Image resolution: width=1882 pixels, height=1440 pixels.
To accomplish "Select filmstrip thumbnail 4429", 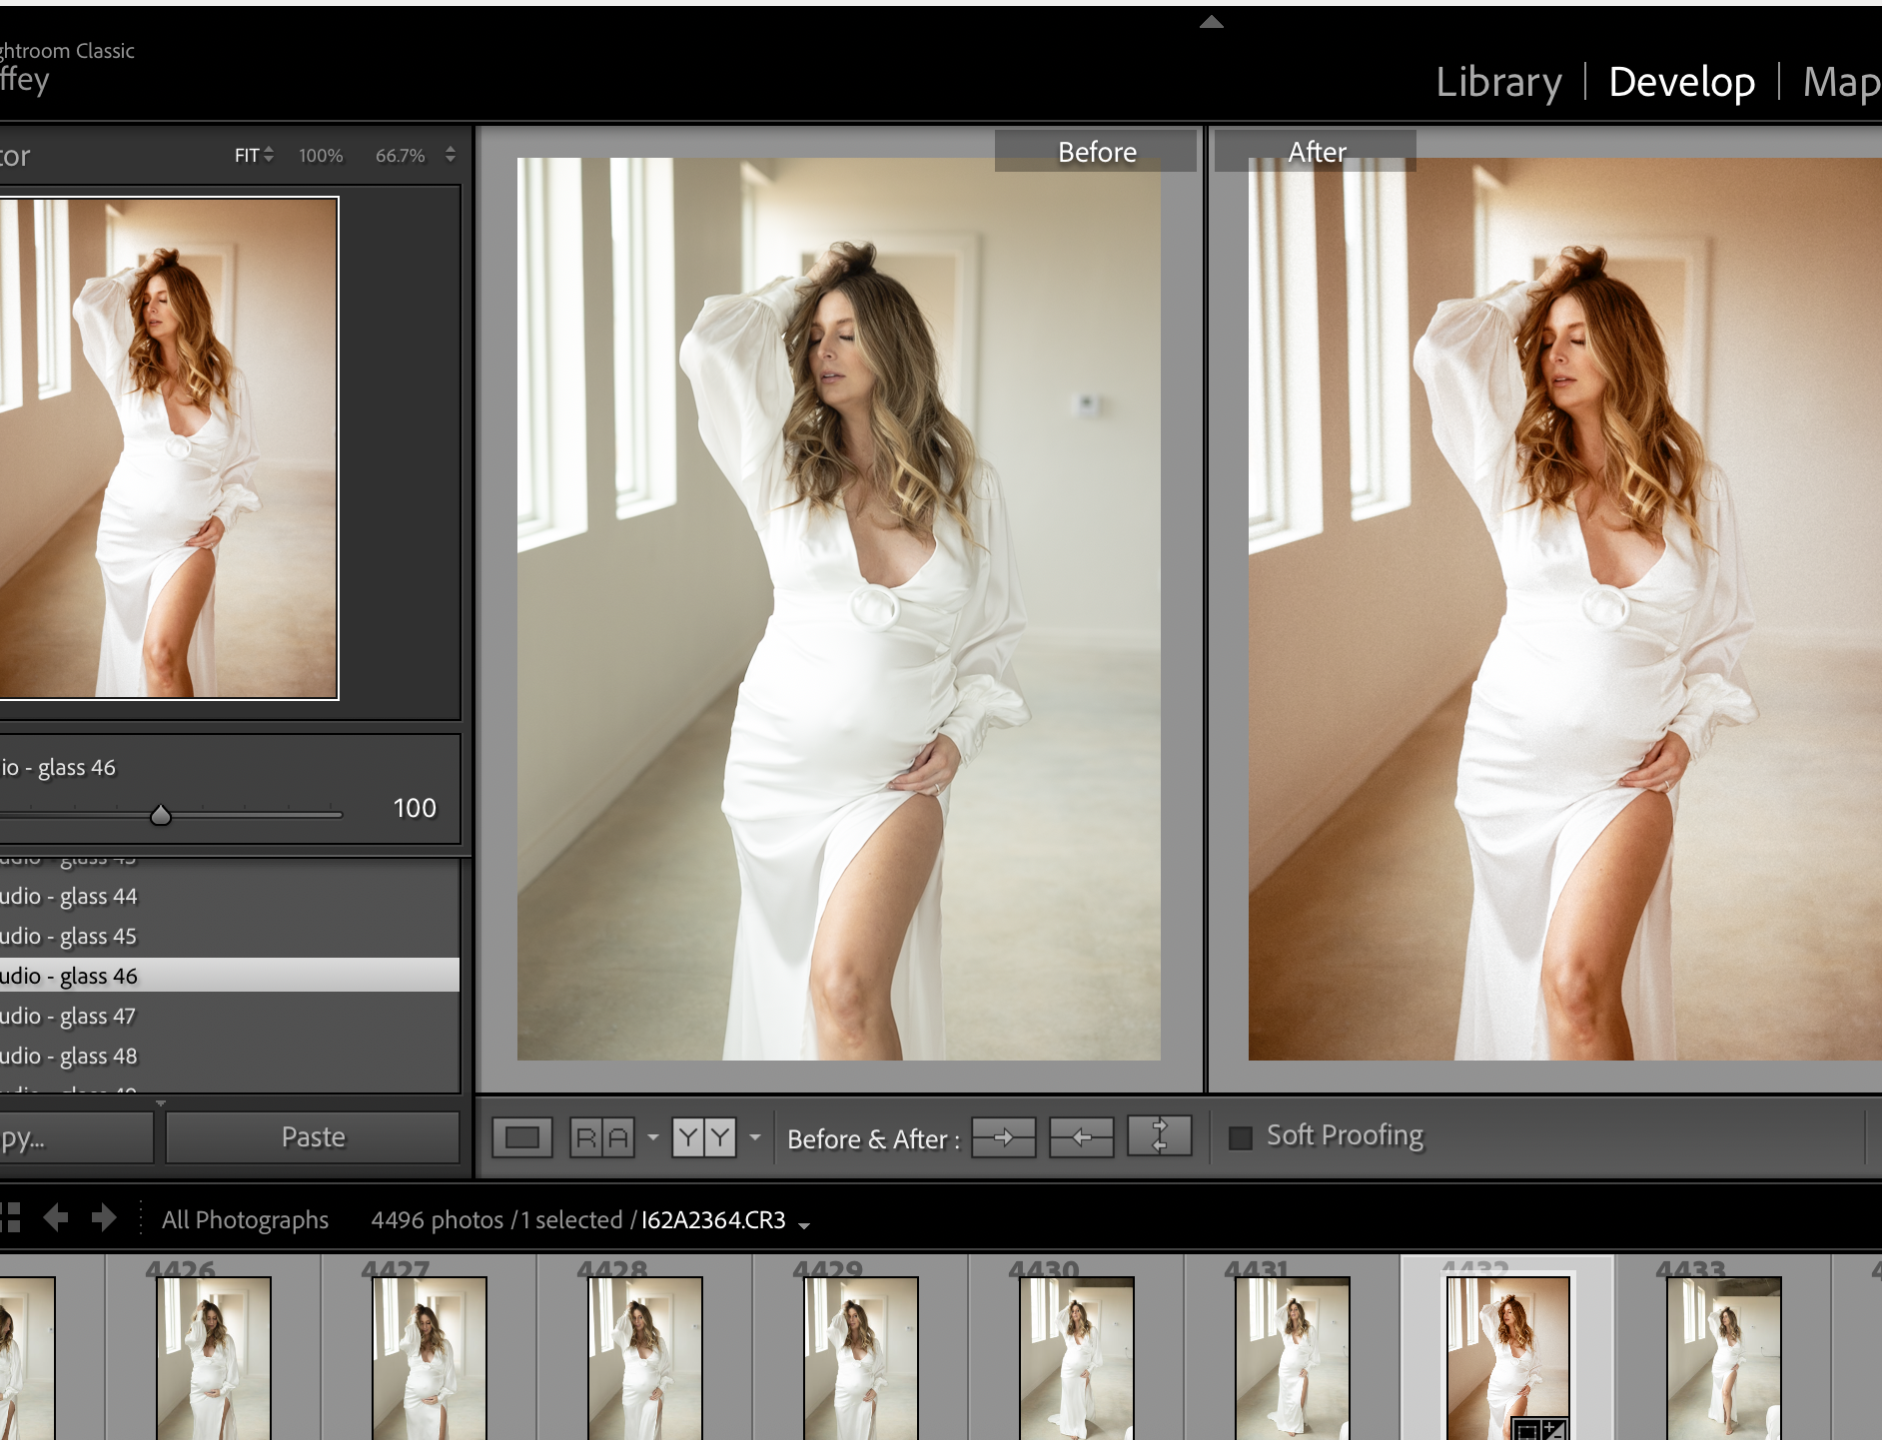I will click(860, 1358).
